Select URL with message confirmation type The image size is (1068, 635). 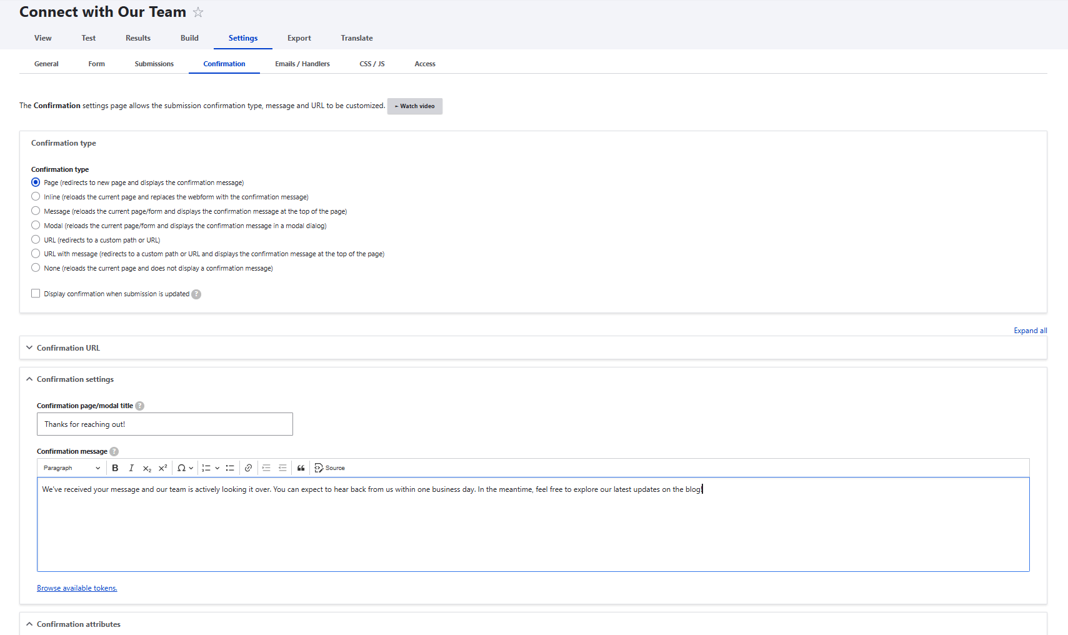click(x=36, y=253)
